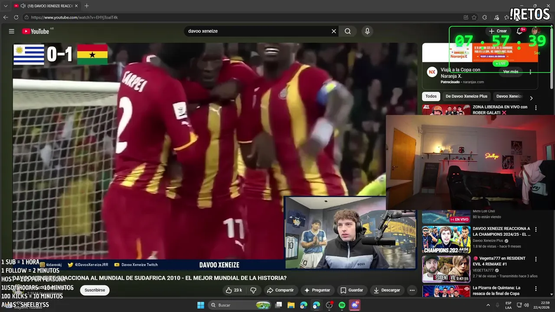This screenshot has height=312, width=555.
Task: Download the video with Descargar
Action: pyautogui.click(x=387, y=290)
